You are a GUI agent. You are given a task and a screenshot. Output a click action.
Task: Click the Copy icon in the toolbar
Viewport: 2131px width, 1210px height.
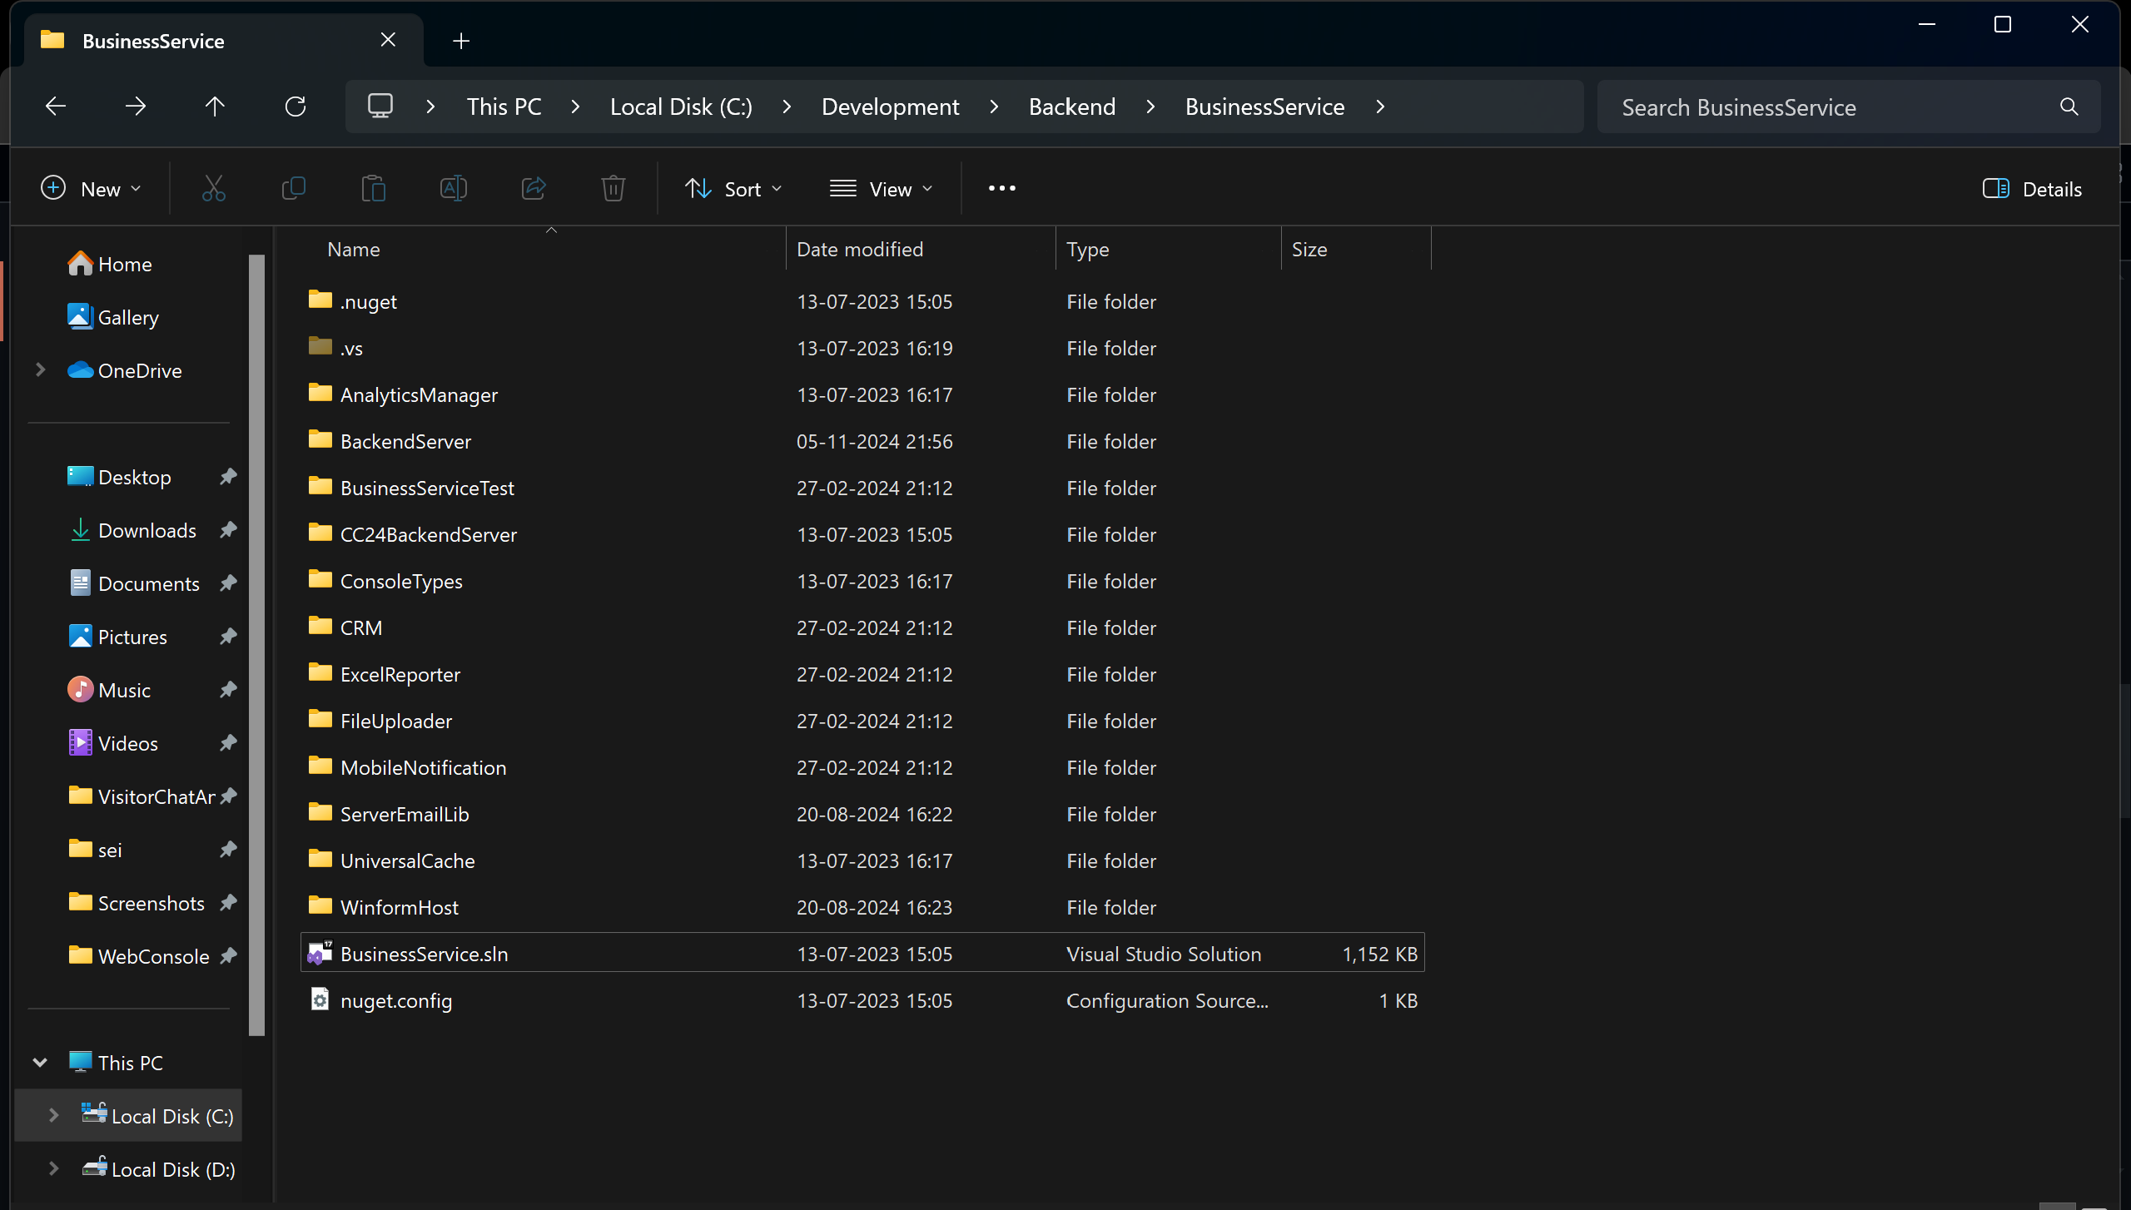pyautogui.click(x=294, y=188)
